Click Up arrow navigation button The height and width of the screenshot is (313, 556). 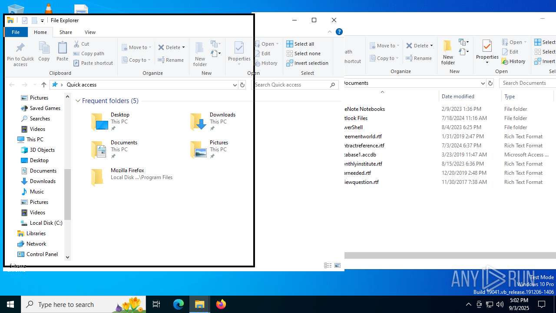coord(44,85)
